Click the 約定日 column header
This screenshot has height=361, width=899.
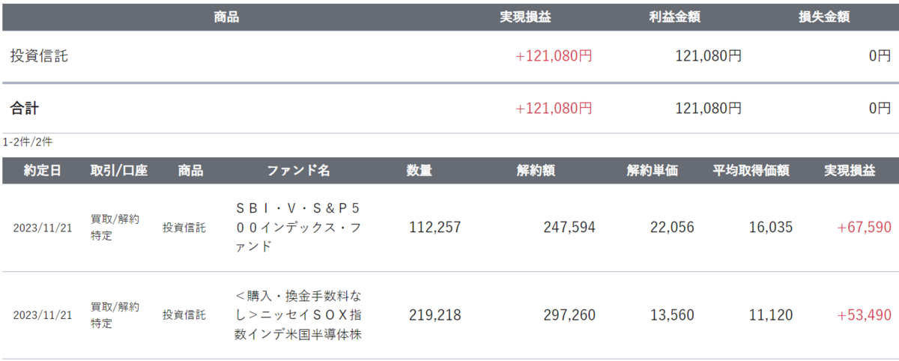42,171
